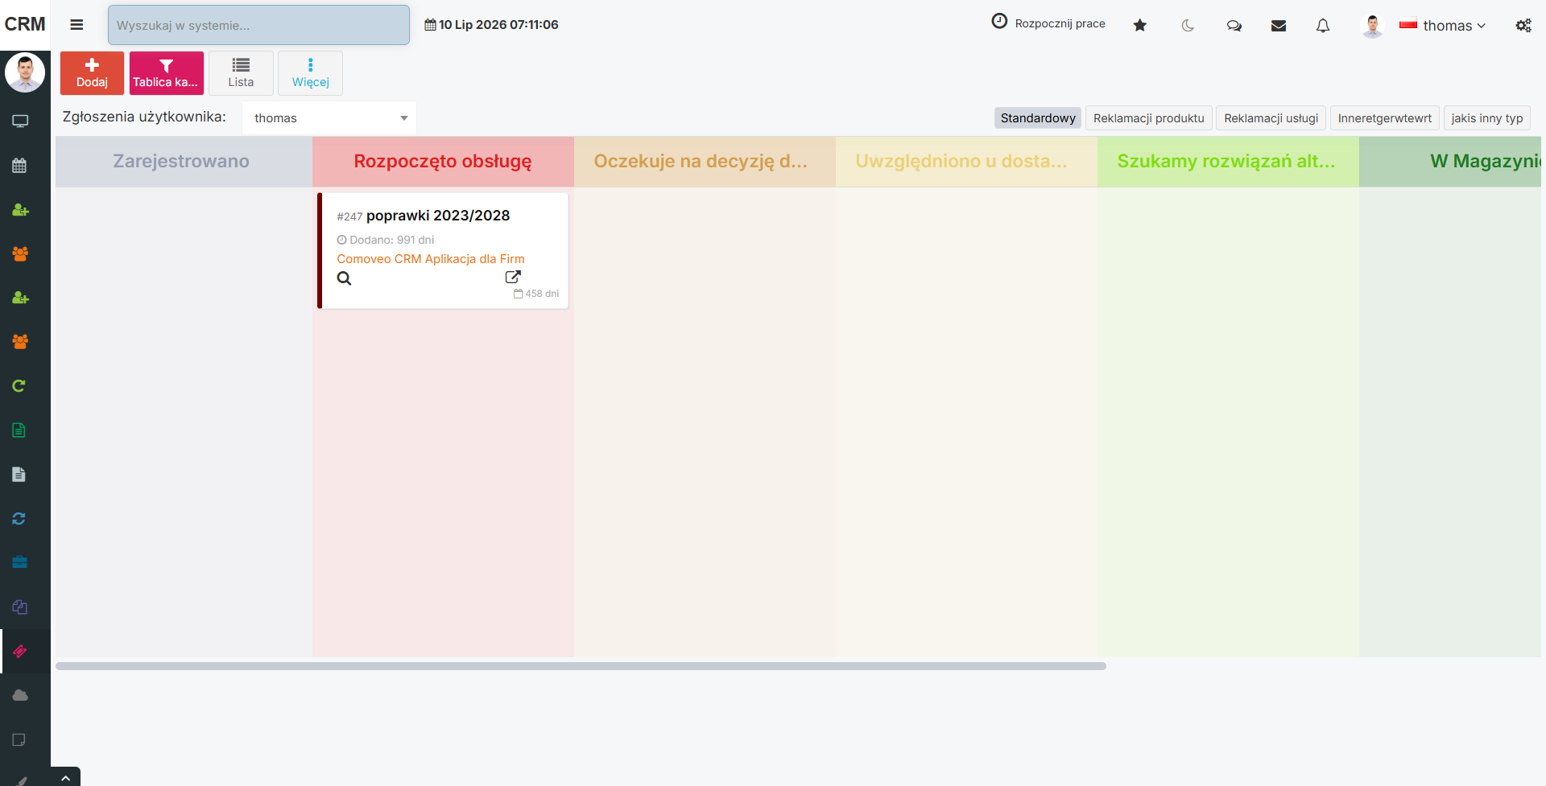
Task: Select the Reklamacji usługi tab
Action: 1271,118
